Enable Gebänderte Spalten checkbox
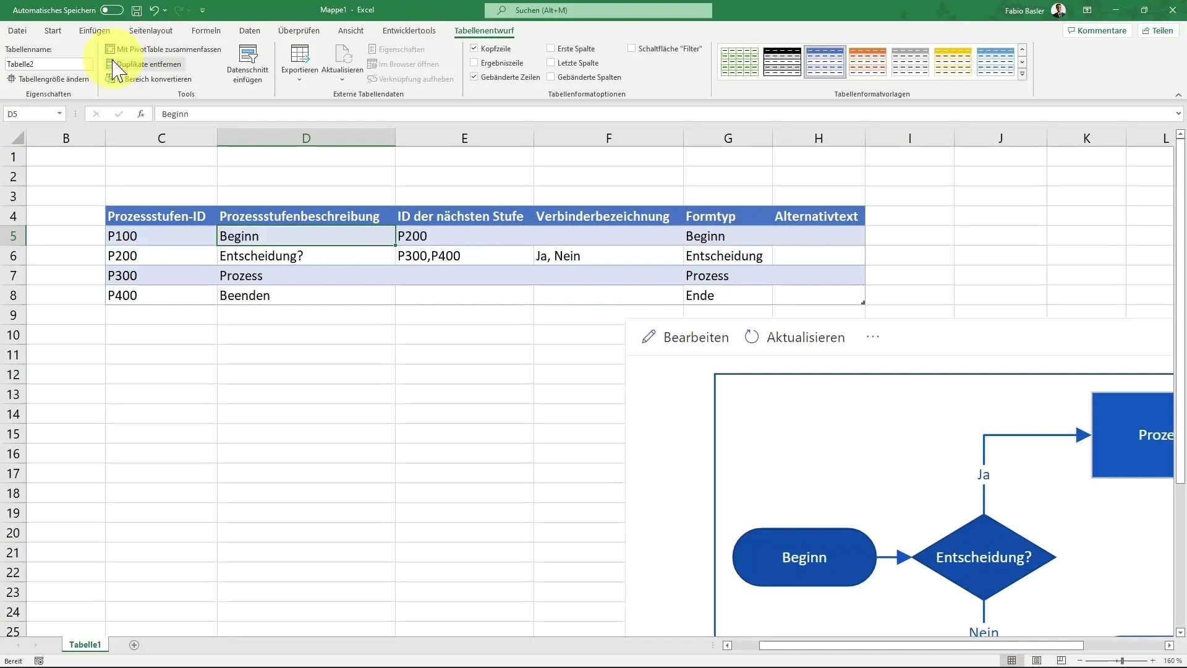The height and width of the screenshot is (668, 1187). coord(551,77)
